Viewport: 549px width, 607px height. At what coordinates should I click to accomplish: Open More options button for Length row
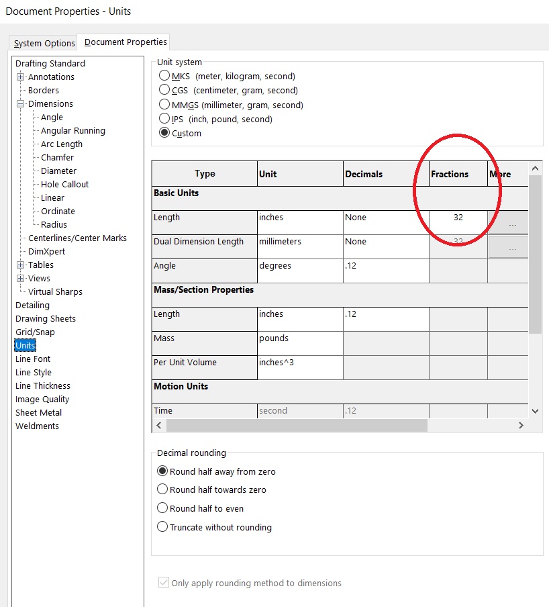click(x=508, y=223)
